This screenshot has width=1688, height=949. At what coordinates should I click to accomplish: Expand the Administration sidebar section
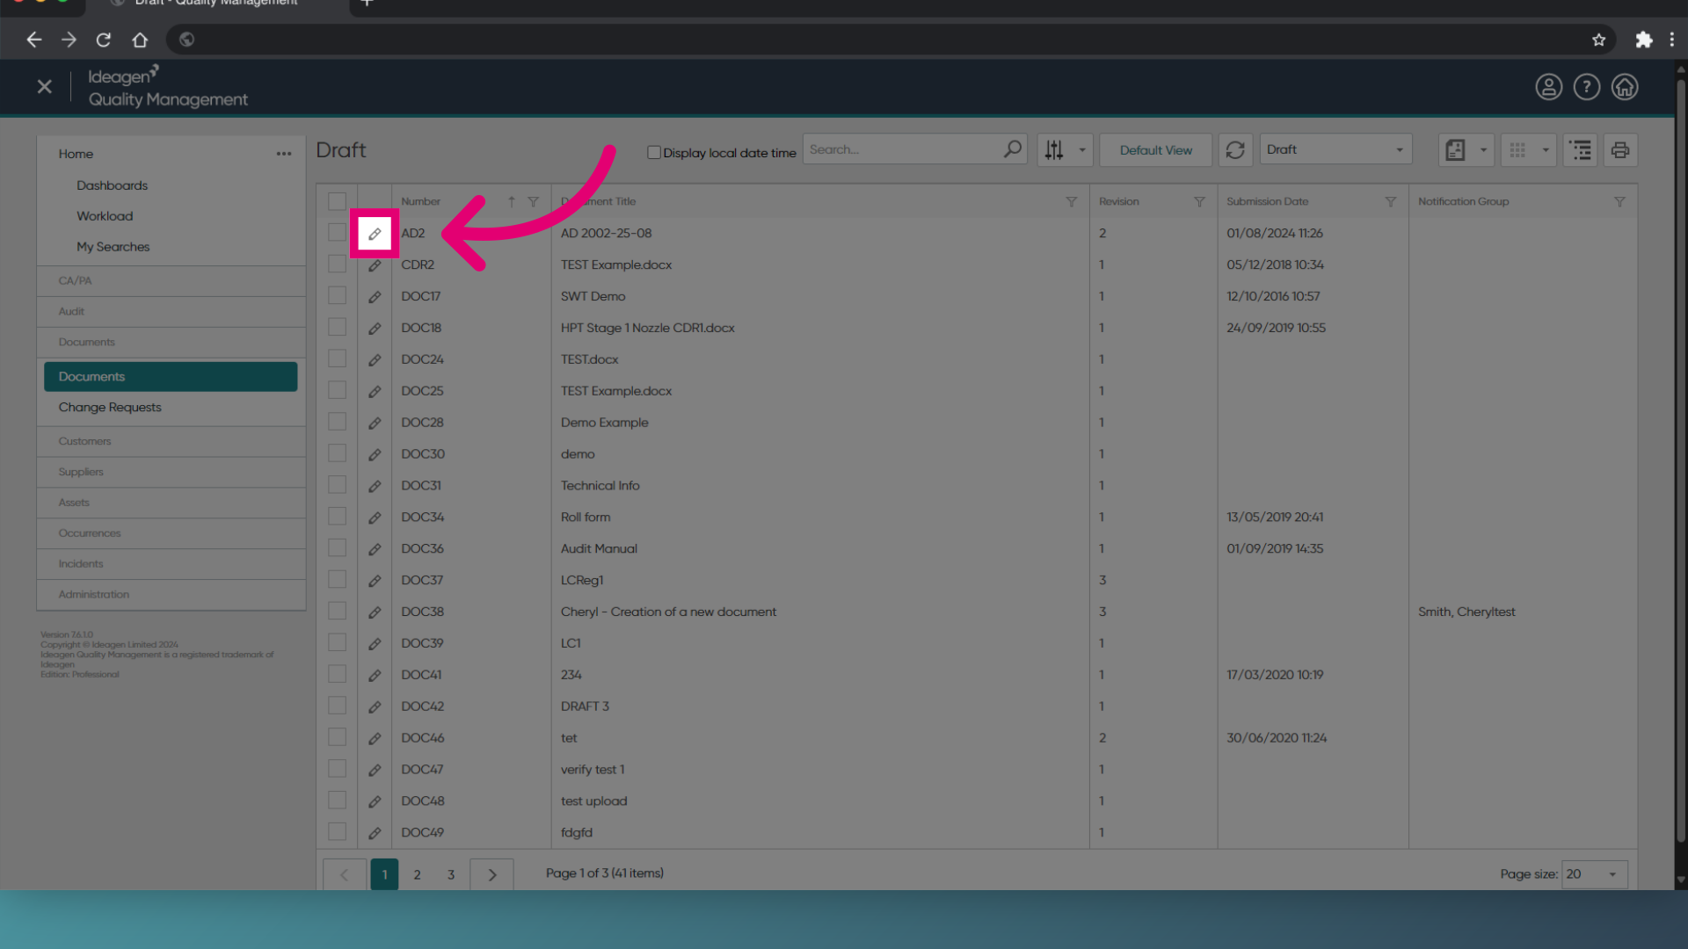point(171,595)
